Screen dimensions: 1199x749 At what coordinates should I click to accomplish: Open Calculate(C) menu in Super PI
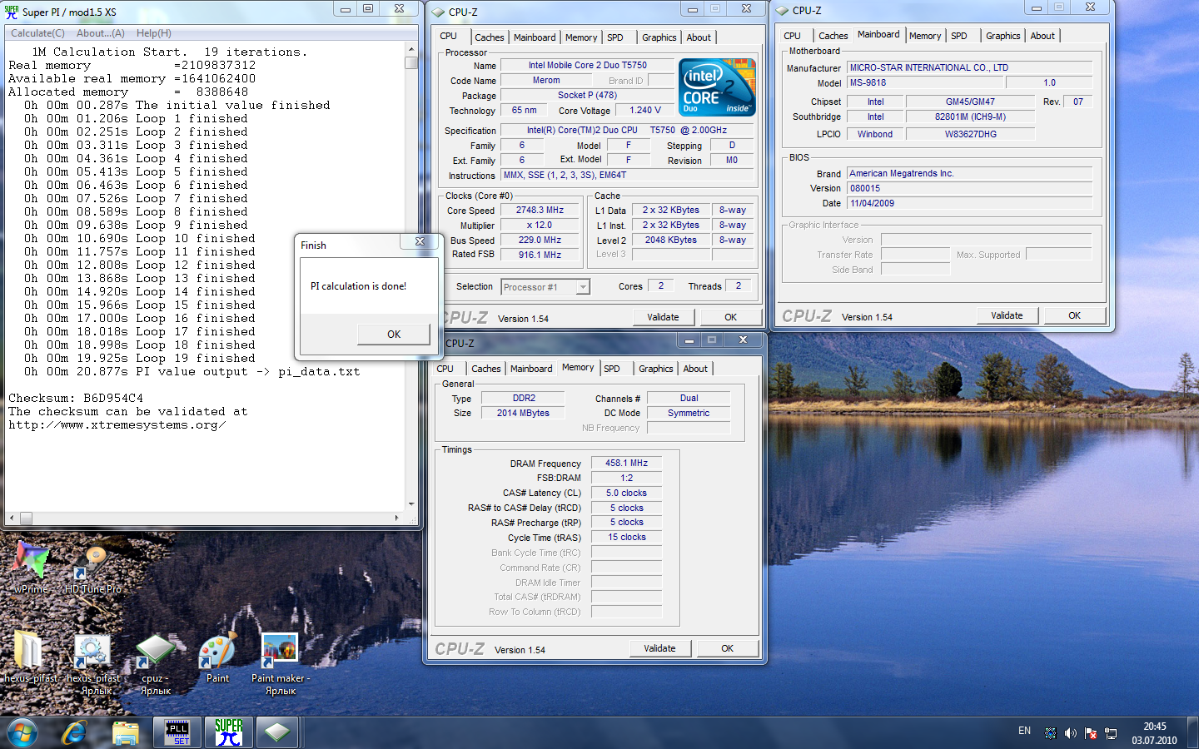coord(37,33)
